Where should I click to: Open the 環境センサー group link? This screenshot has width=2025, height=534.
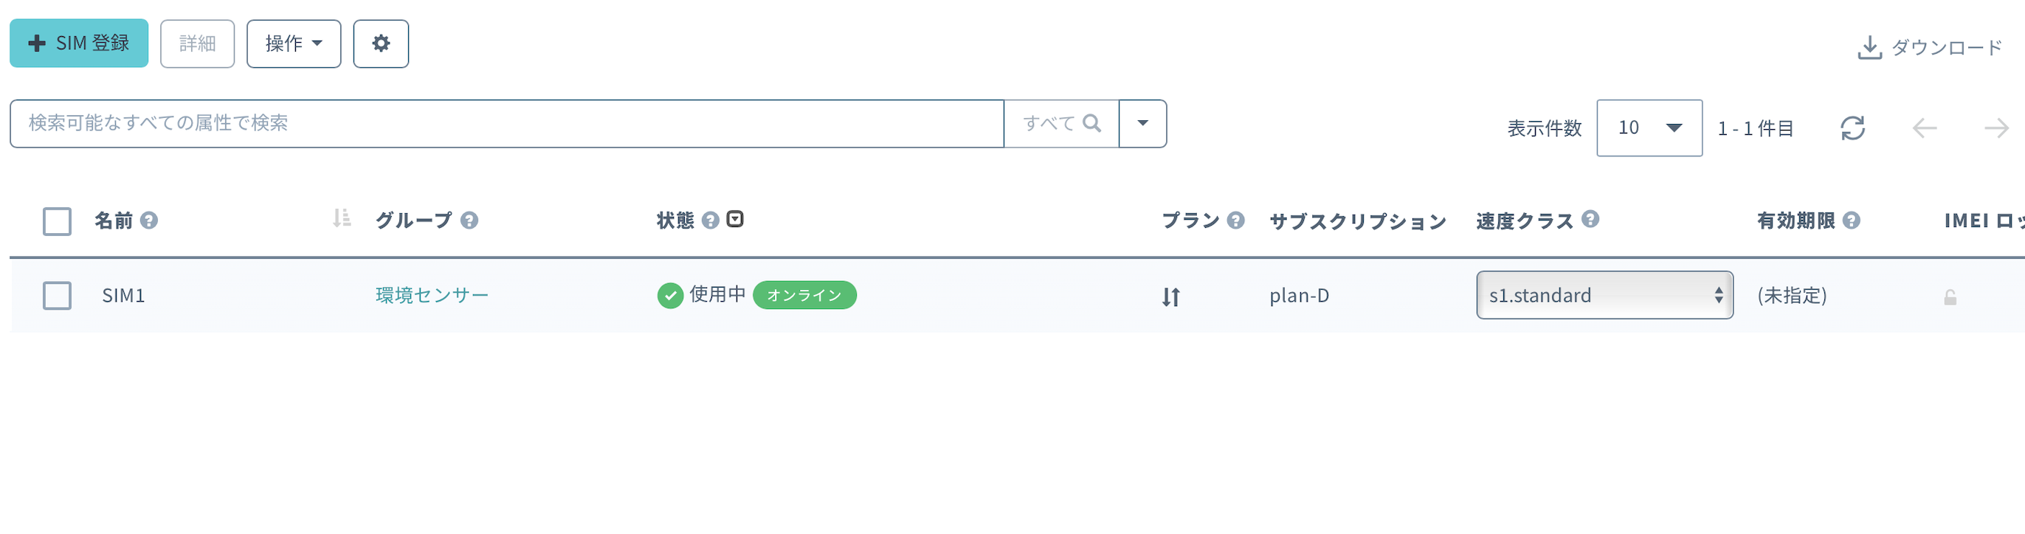click(x=432, y=295)
